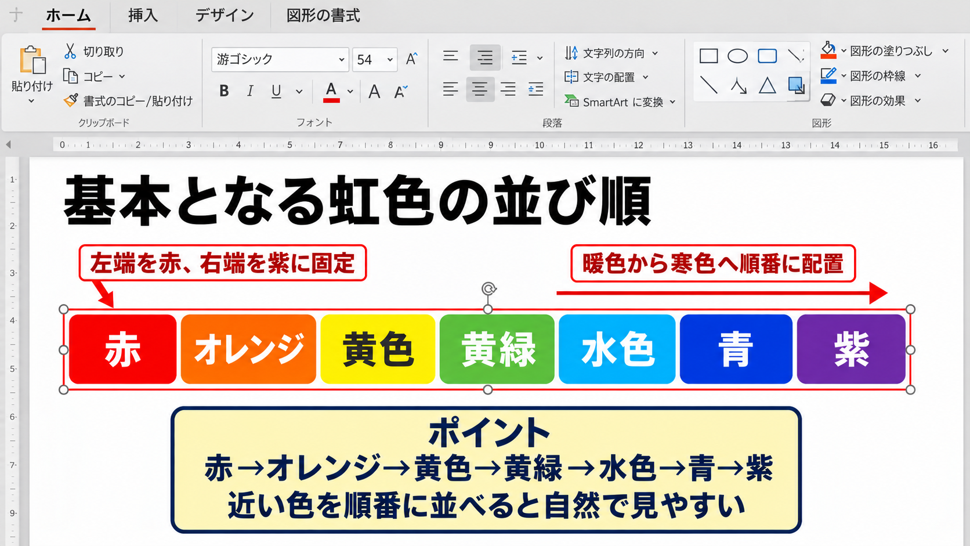Click the slide title 基本となる虹色の並び順
970x546 pixels.
coord(357,201)
